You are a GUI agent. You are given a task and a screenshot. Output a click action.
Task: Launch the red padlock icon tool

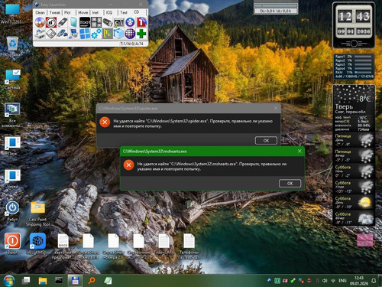click(51, 22)
